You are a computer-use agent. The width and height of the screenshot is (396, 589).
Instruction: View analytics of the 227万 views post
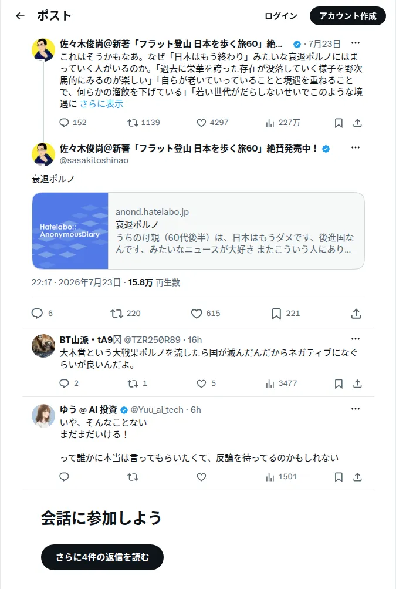click(x=283, y=123)
